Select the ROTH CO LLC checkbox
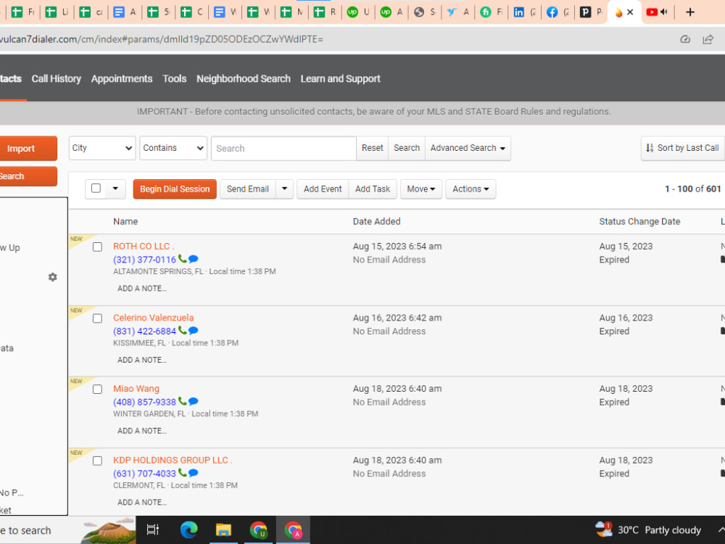This screenshot has width=725, height=544. [97, 247]
